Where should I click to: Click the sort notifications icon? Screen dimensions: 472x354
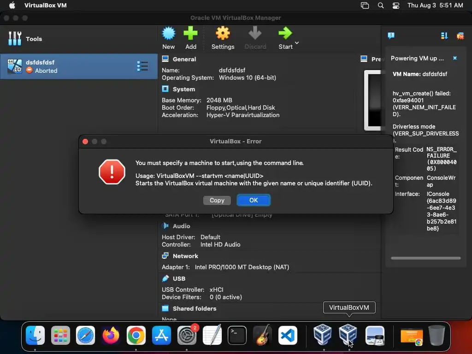point(444,36)
